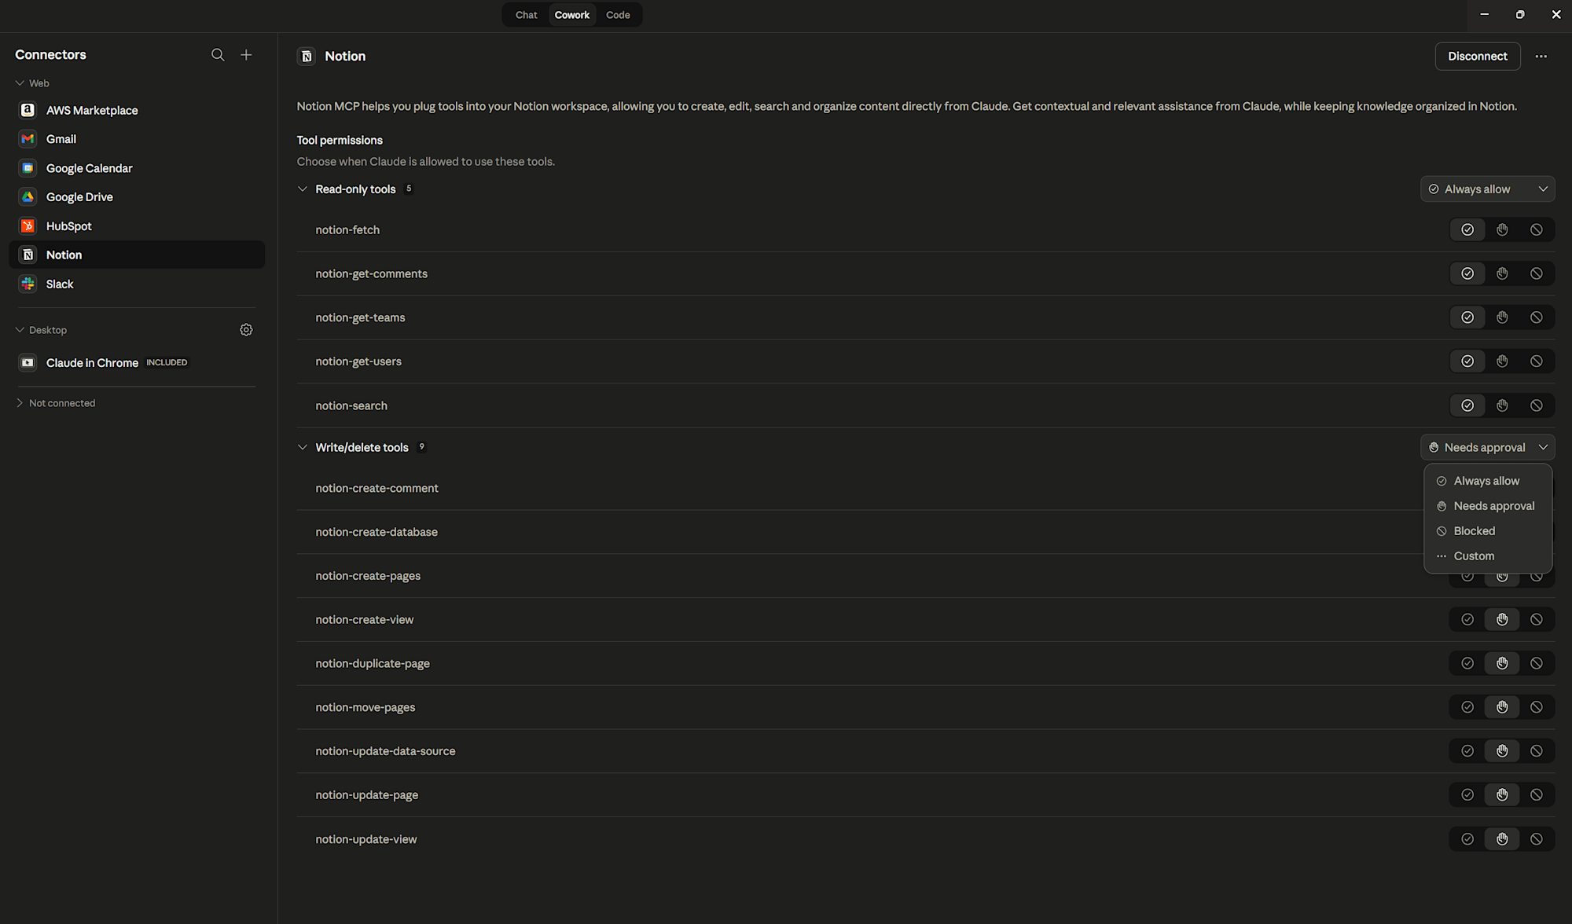The width and height of the screenshot is (1572, 924).
Task: Block the notion-move-pages tool
Action: pyautogui.click(x=1536, y=707)
